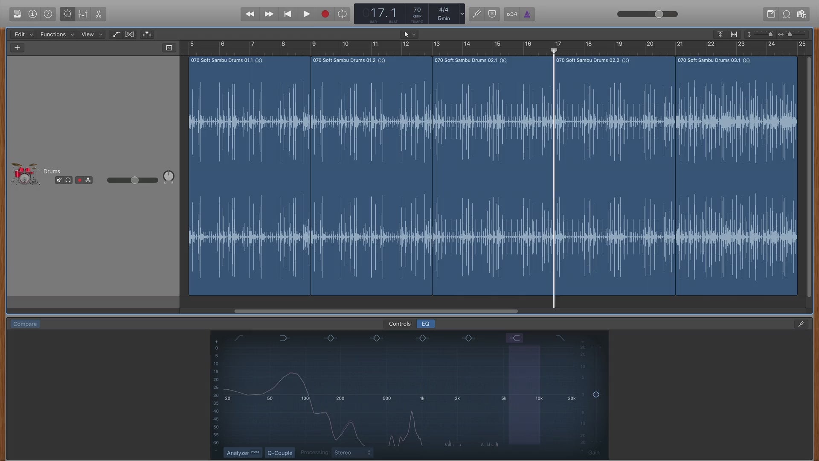819x461 pixels.
Task: Click the Compare button
Action: click(x=25, y=324)
